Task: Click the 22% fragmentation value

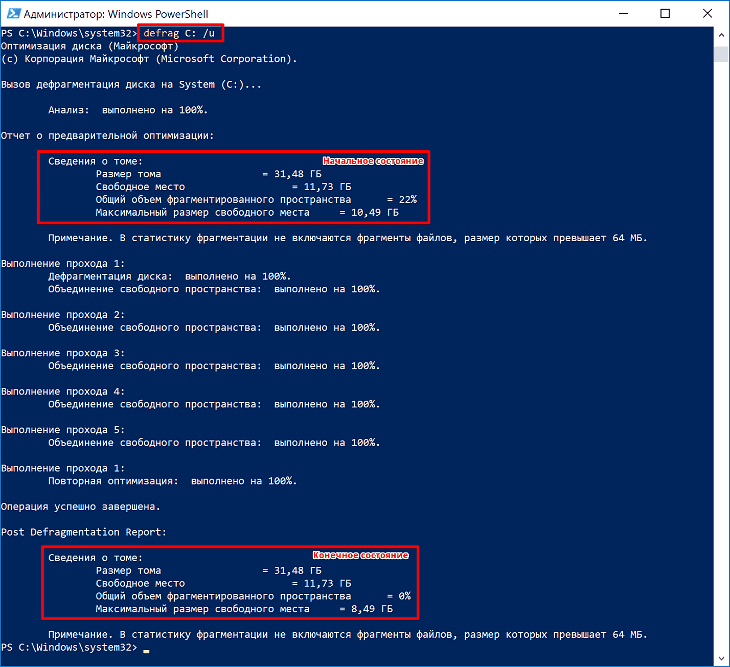Action: coord(407,199)
